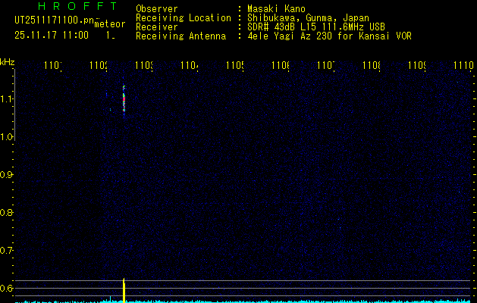This screenshot has width=477, height=303.
Task: Select the 4ele Yagi antenna description
Action: [330, 36]
